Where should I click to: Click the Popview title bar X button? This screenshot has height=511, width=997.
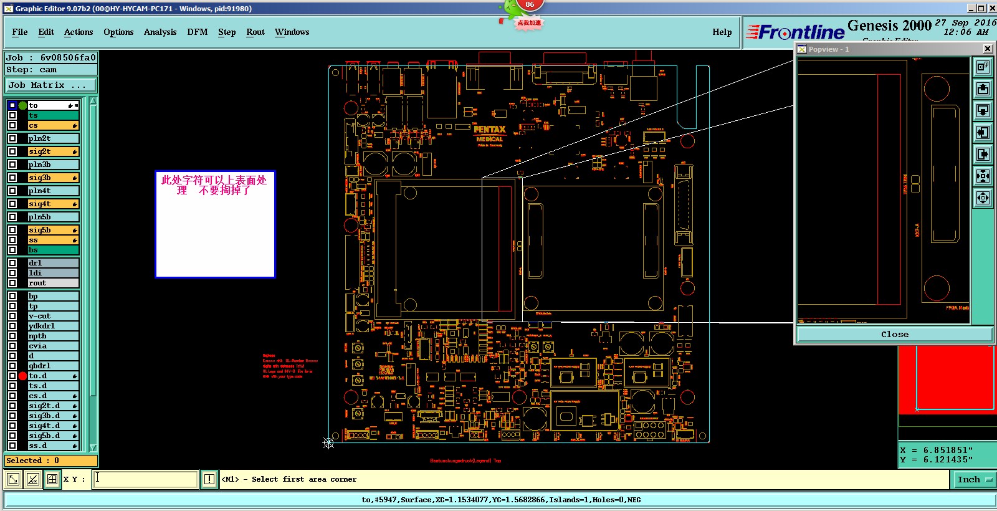pos(988,49)
